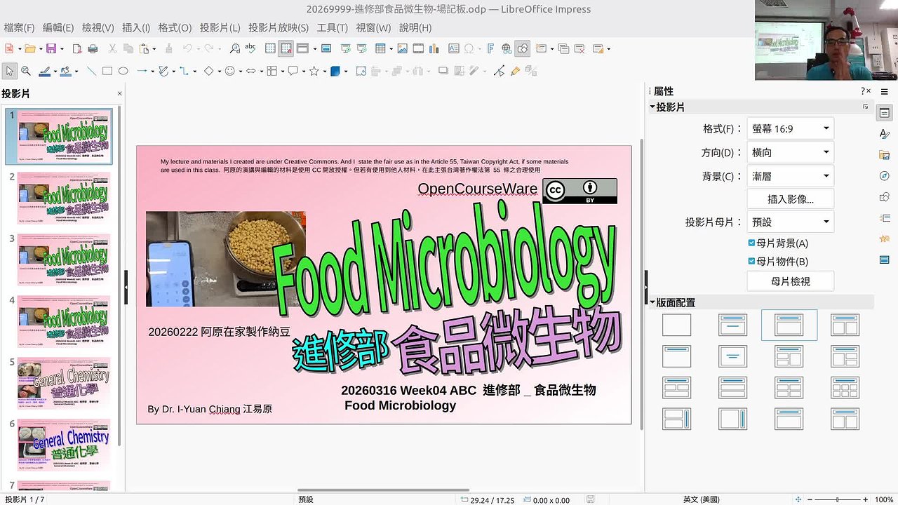Insert a text box icon
The height and width of the screenshot is (505, 898).
pyautogui.click(x=454, y=49)
